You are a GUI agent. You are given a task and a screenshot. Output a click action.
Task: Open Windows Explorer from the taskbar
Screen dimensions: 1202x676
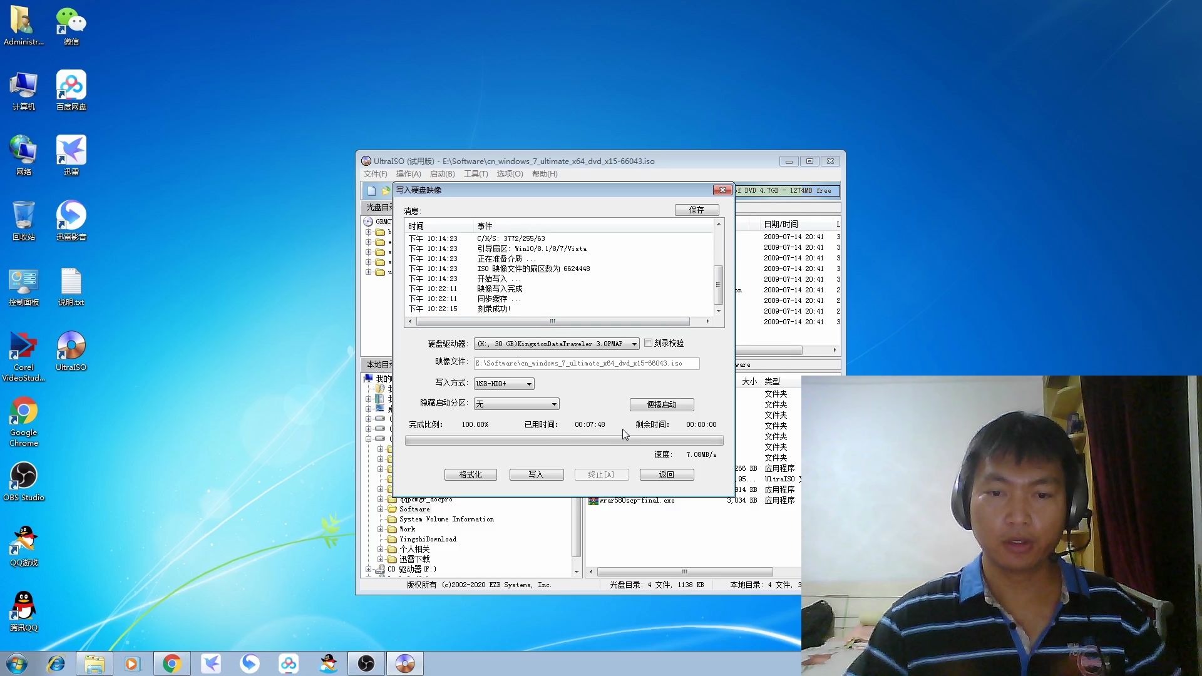tap(95, 663)
